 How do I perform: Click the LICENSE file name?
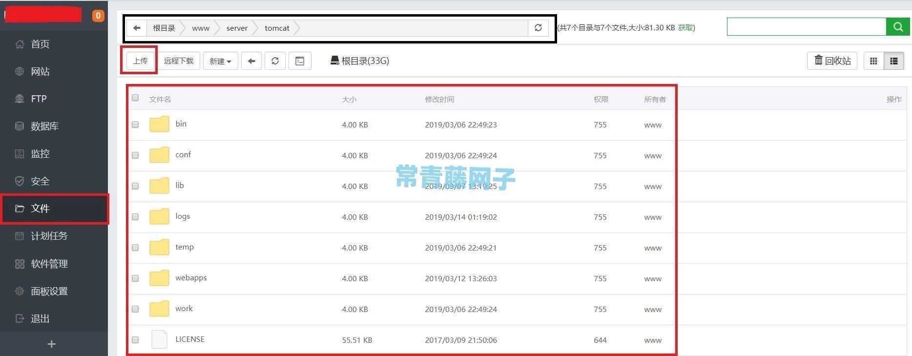[x=190, y=339]
